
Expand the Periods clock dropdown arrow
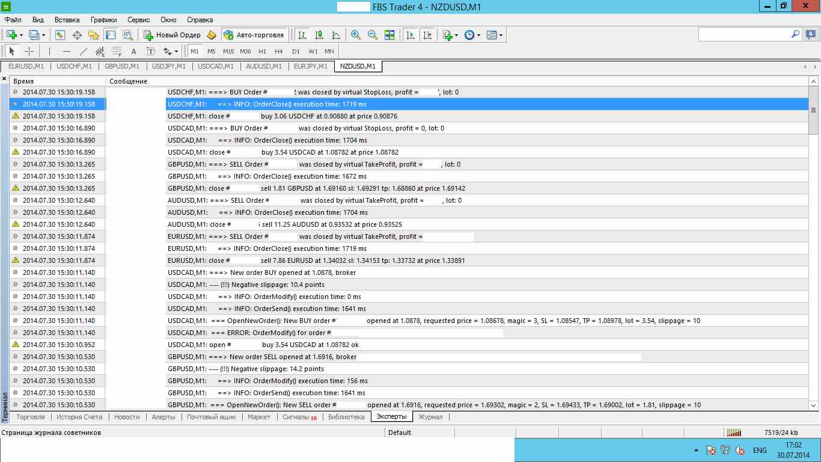click(479, 35)
